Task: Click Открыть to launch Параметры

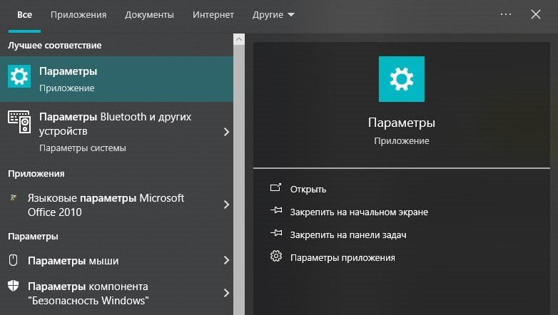Action: pyautogui.click(x=308, y=189)
